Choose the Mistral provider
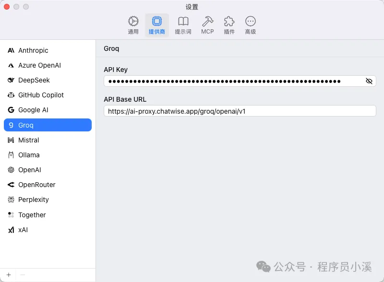Screen dimensions: 384x282 [x=48, y=140]
